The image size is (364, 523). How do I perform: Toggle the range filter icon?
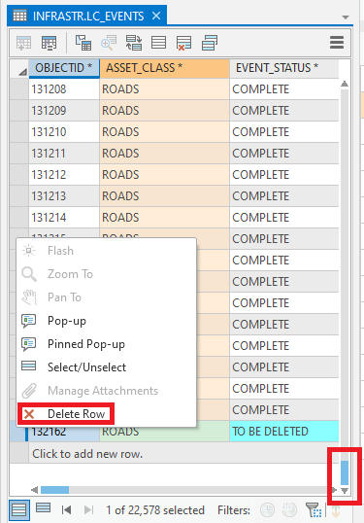tap(289, 510)
